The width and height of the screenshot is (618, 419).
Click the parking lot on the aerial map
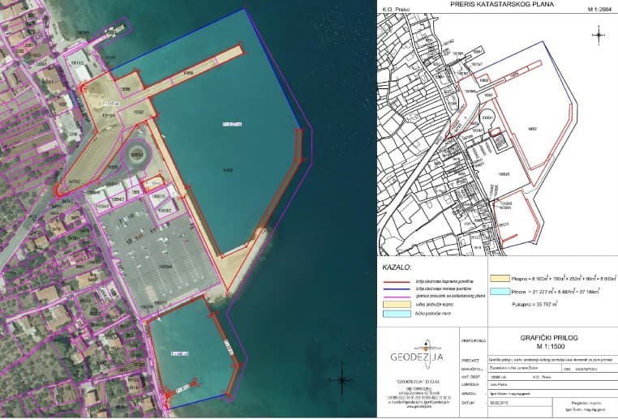tap(157, 256)
